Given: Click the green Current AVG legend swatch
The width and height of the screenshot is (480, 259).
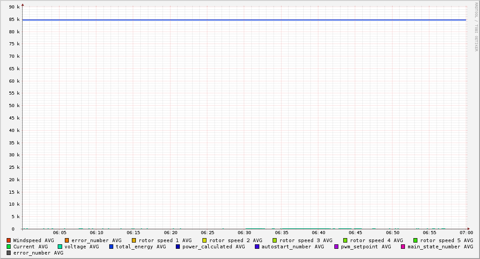Looking at the screenshot, I should point(9,247).
